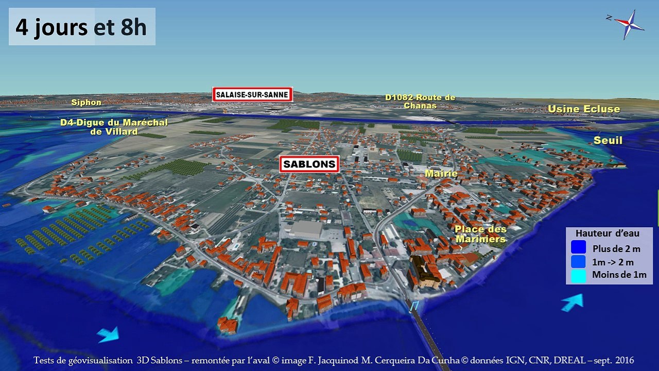Click the 'Mairie' label

[x=441, y=174]
